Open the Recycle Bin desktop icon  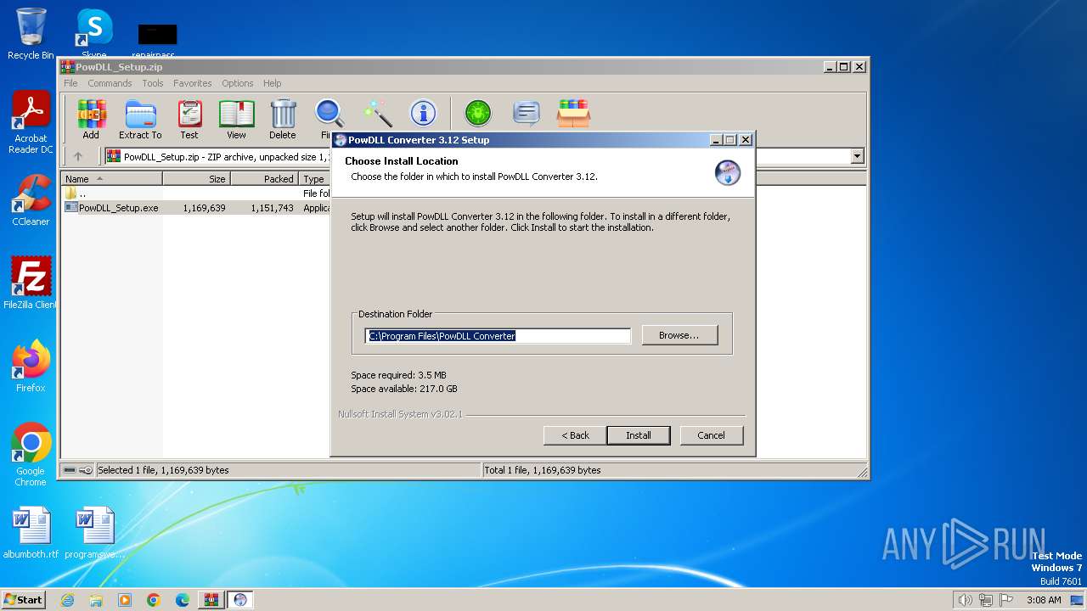[31, 34]
